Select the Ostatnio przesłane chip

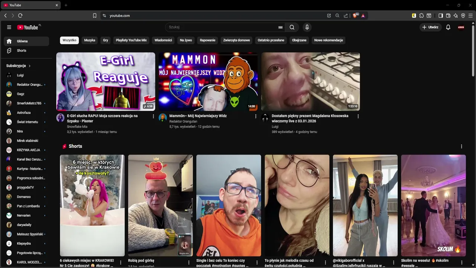click(x=271, y=40)
